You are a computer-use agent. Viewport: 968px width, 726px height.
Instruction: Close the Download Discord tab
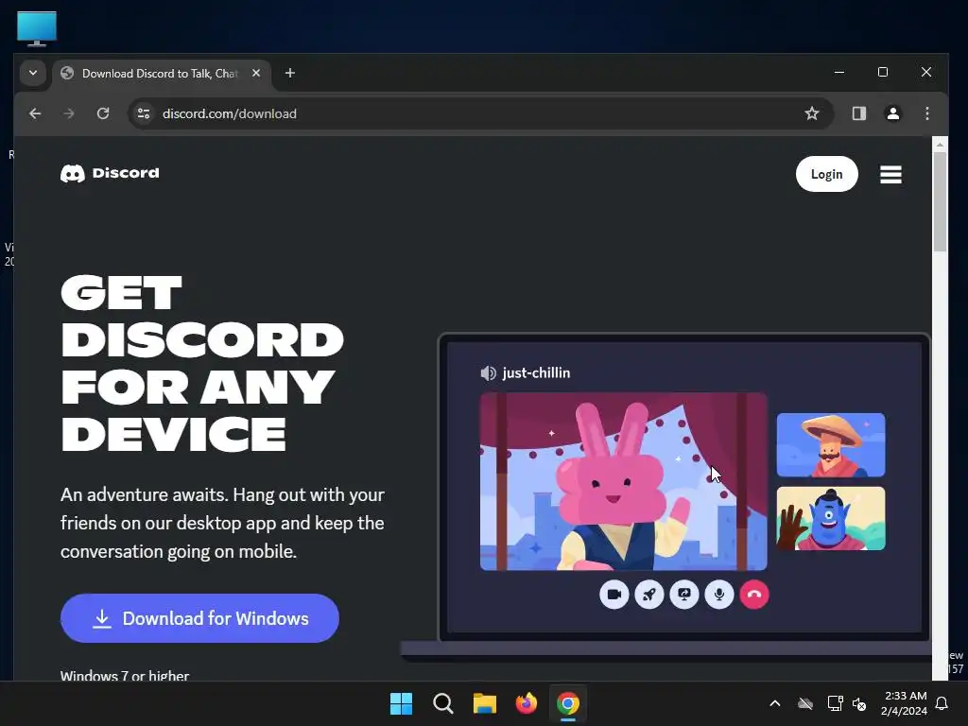coord(255,73)
